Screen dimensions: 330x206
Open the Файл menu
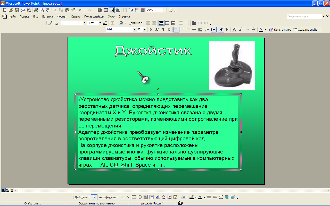12,16
